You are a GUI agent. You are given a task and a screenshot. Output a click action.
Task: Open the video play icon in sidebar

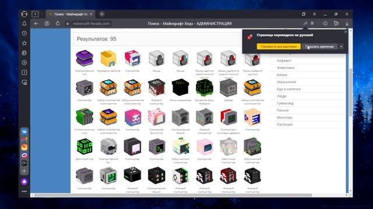pos(24,63)
